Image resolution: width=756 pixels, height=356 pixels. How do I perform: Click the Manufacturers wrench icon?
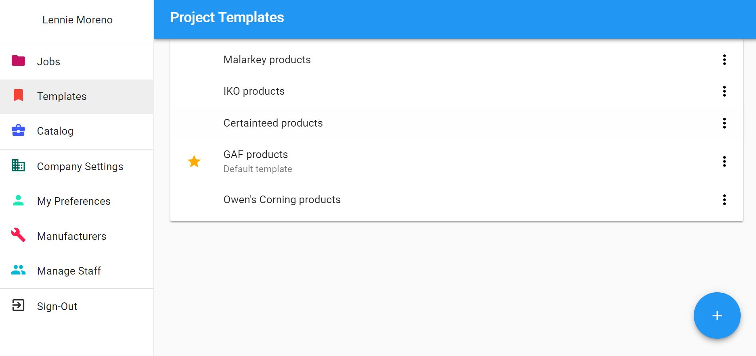click(19, 235)
